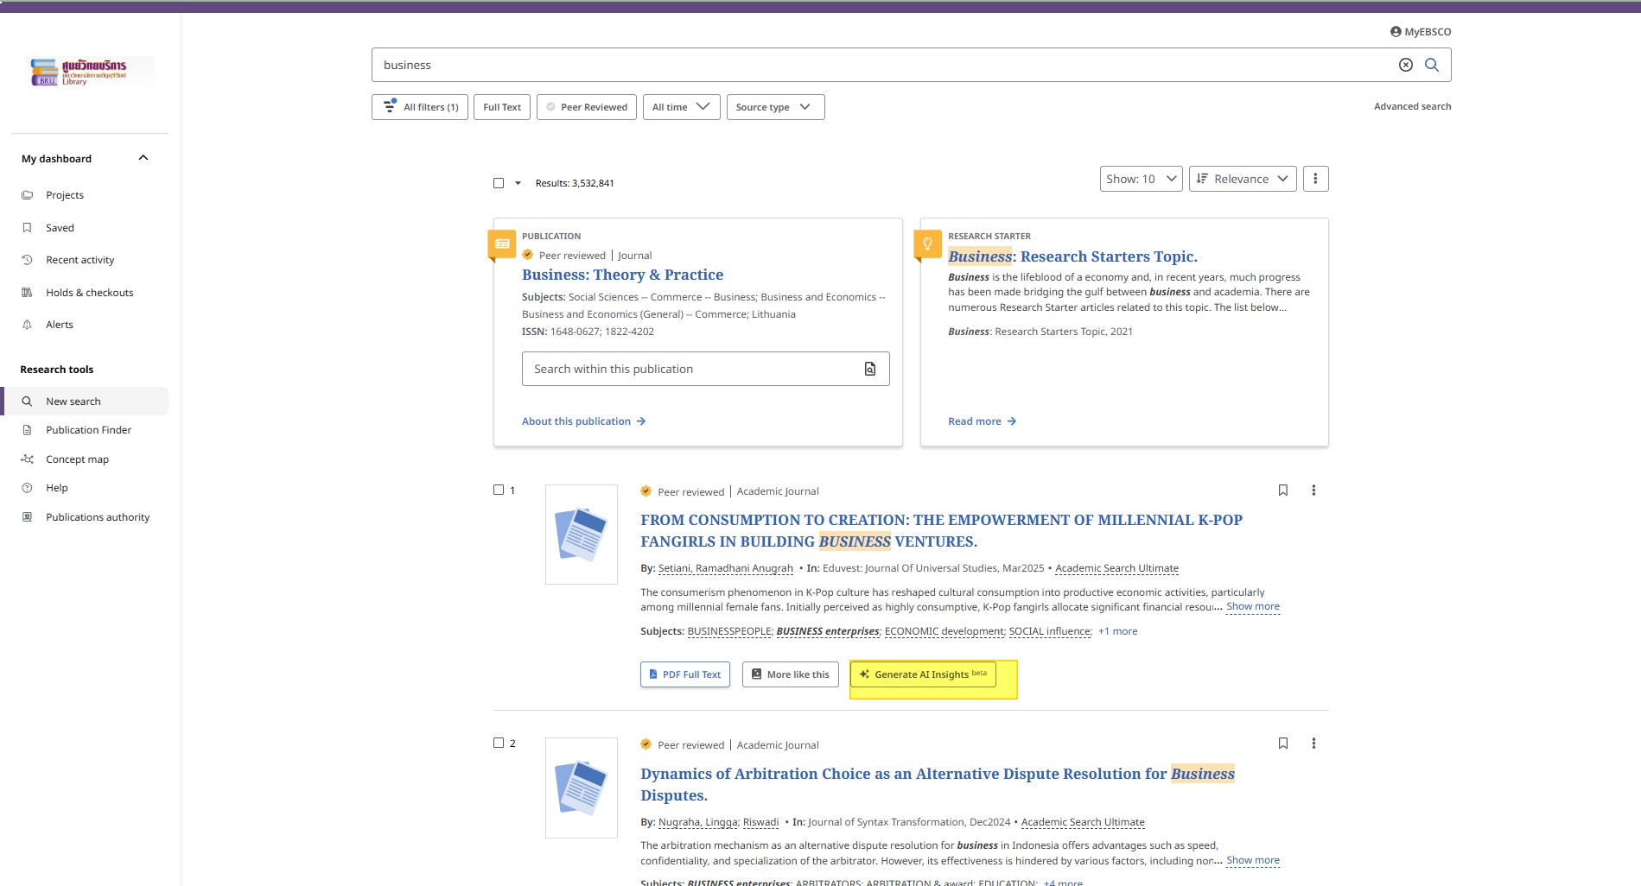
Task: Open the Show: 10 results dropdown
Action: point(1141,179)
